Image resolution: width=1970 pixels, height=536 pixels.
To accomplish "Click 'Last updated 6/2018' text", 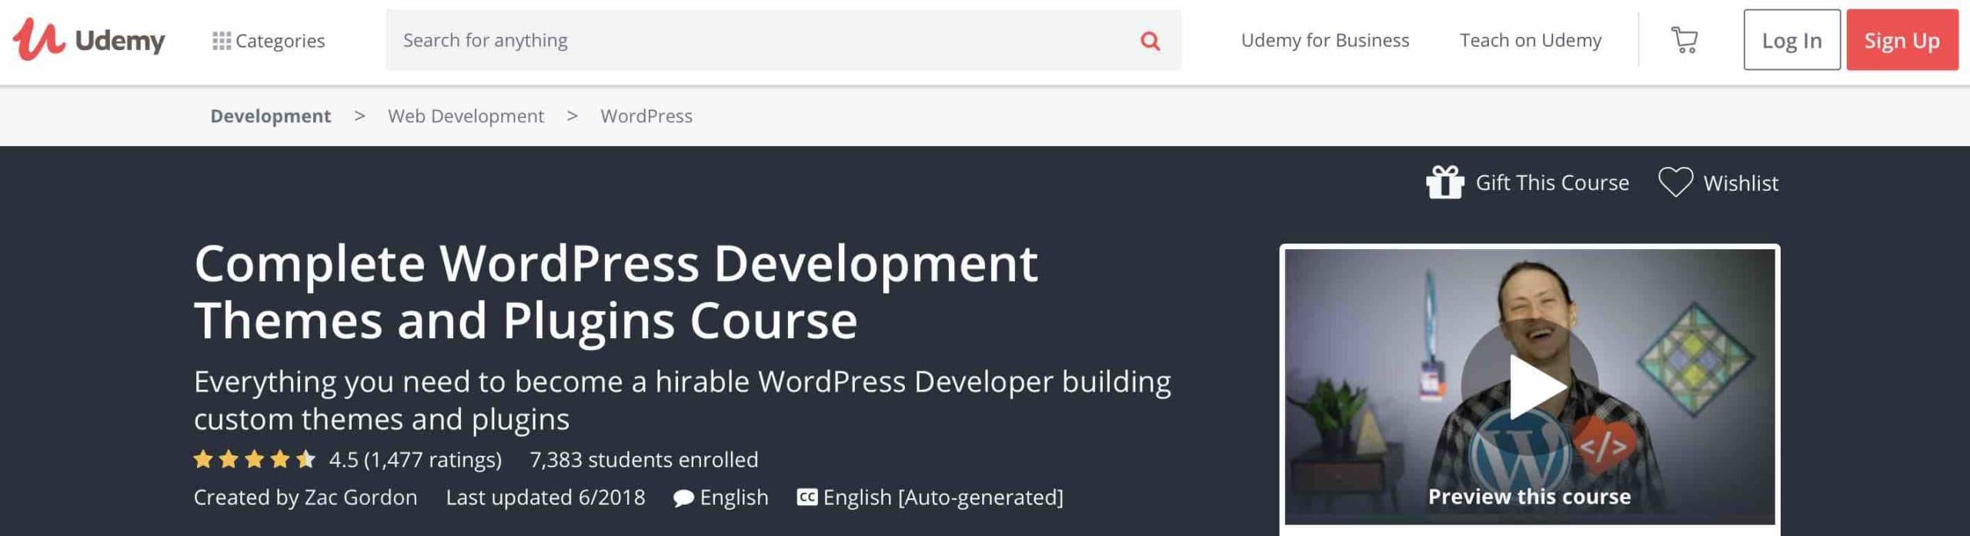I will pyautogui.click(x=546, y=498).
